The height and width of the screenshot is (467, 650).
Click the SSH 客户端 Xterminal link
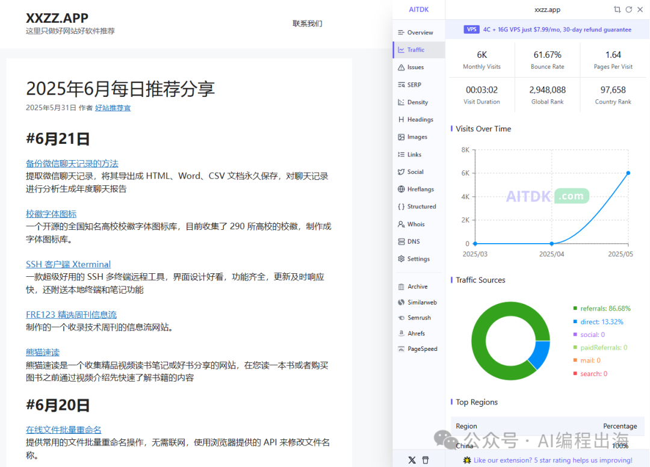coord(68,264)
